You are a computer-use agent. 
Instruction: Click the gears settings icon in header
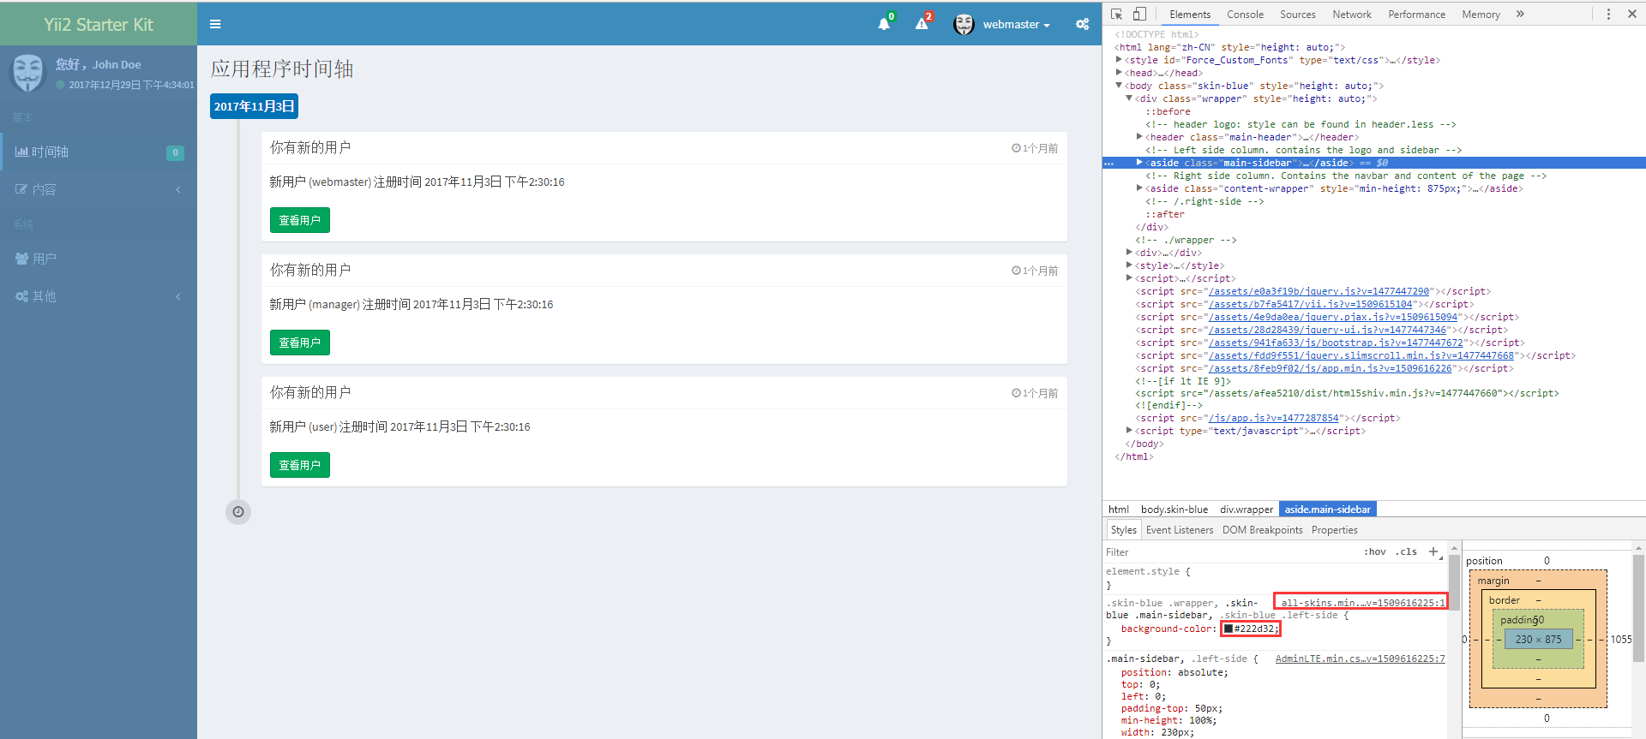pos(1083,24)
